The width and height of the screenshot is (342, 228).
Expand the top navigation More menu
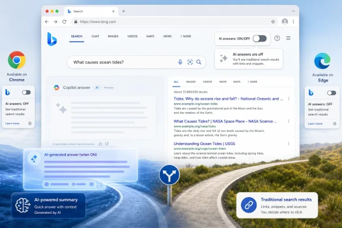(x=186, y=36)
